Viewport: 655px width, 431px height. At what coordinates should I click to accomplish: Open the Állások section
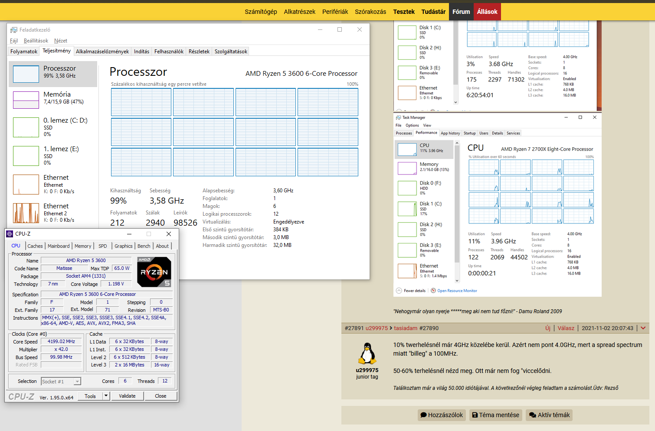(487, 12)
